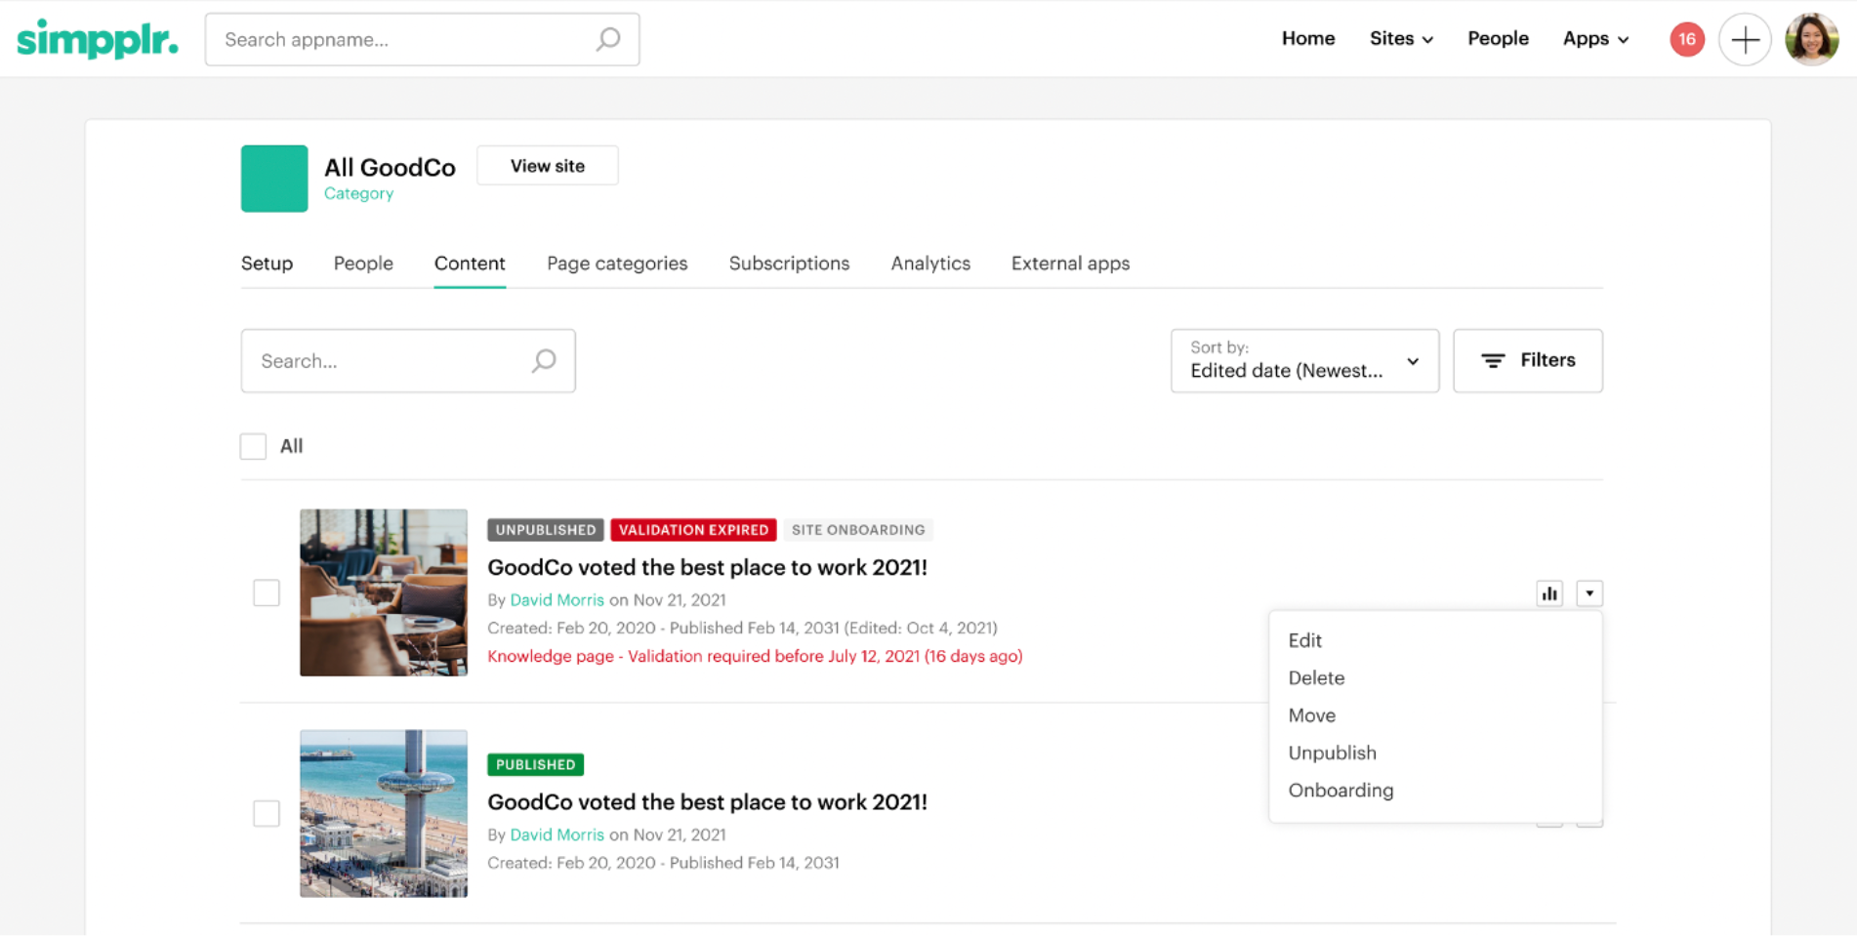This screenshot has height=937, width=1857.
Task: Open the user profile avatar
Action: 1811,39
